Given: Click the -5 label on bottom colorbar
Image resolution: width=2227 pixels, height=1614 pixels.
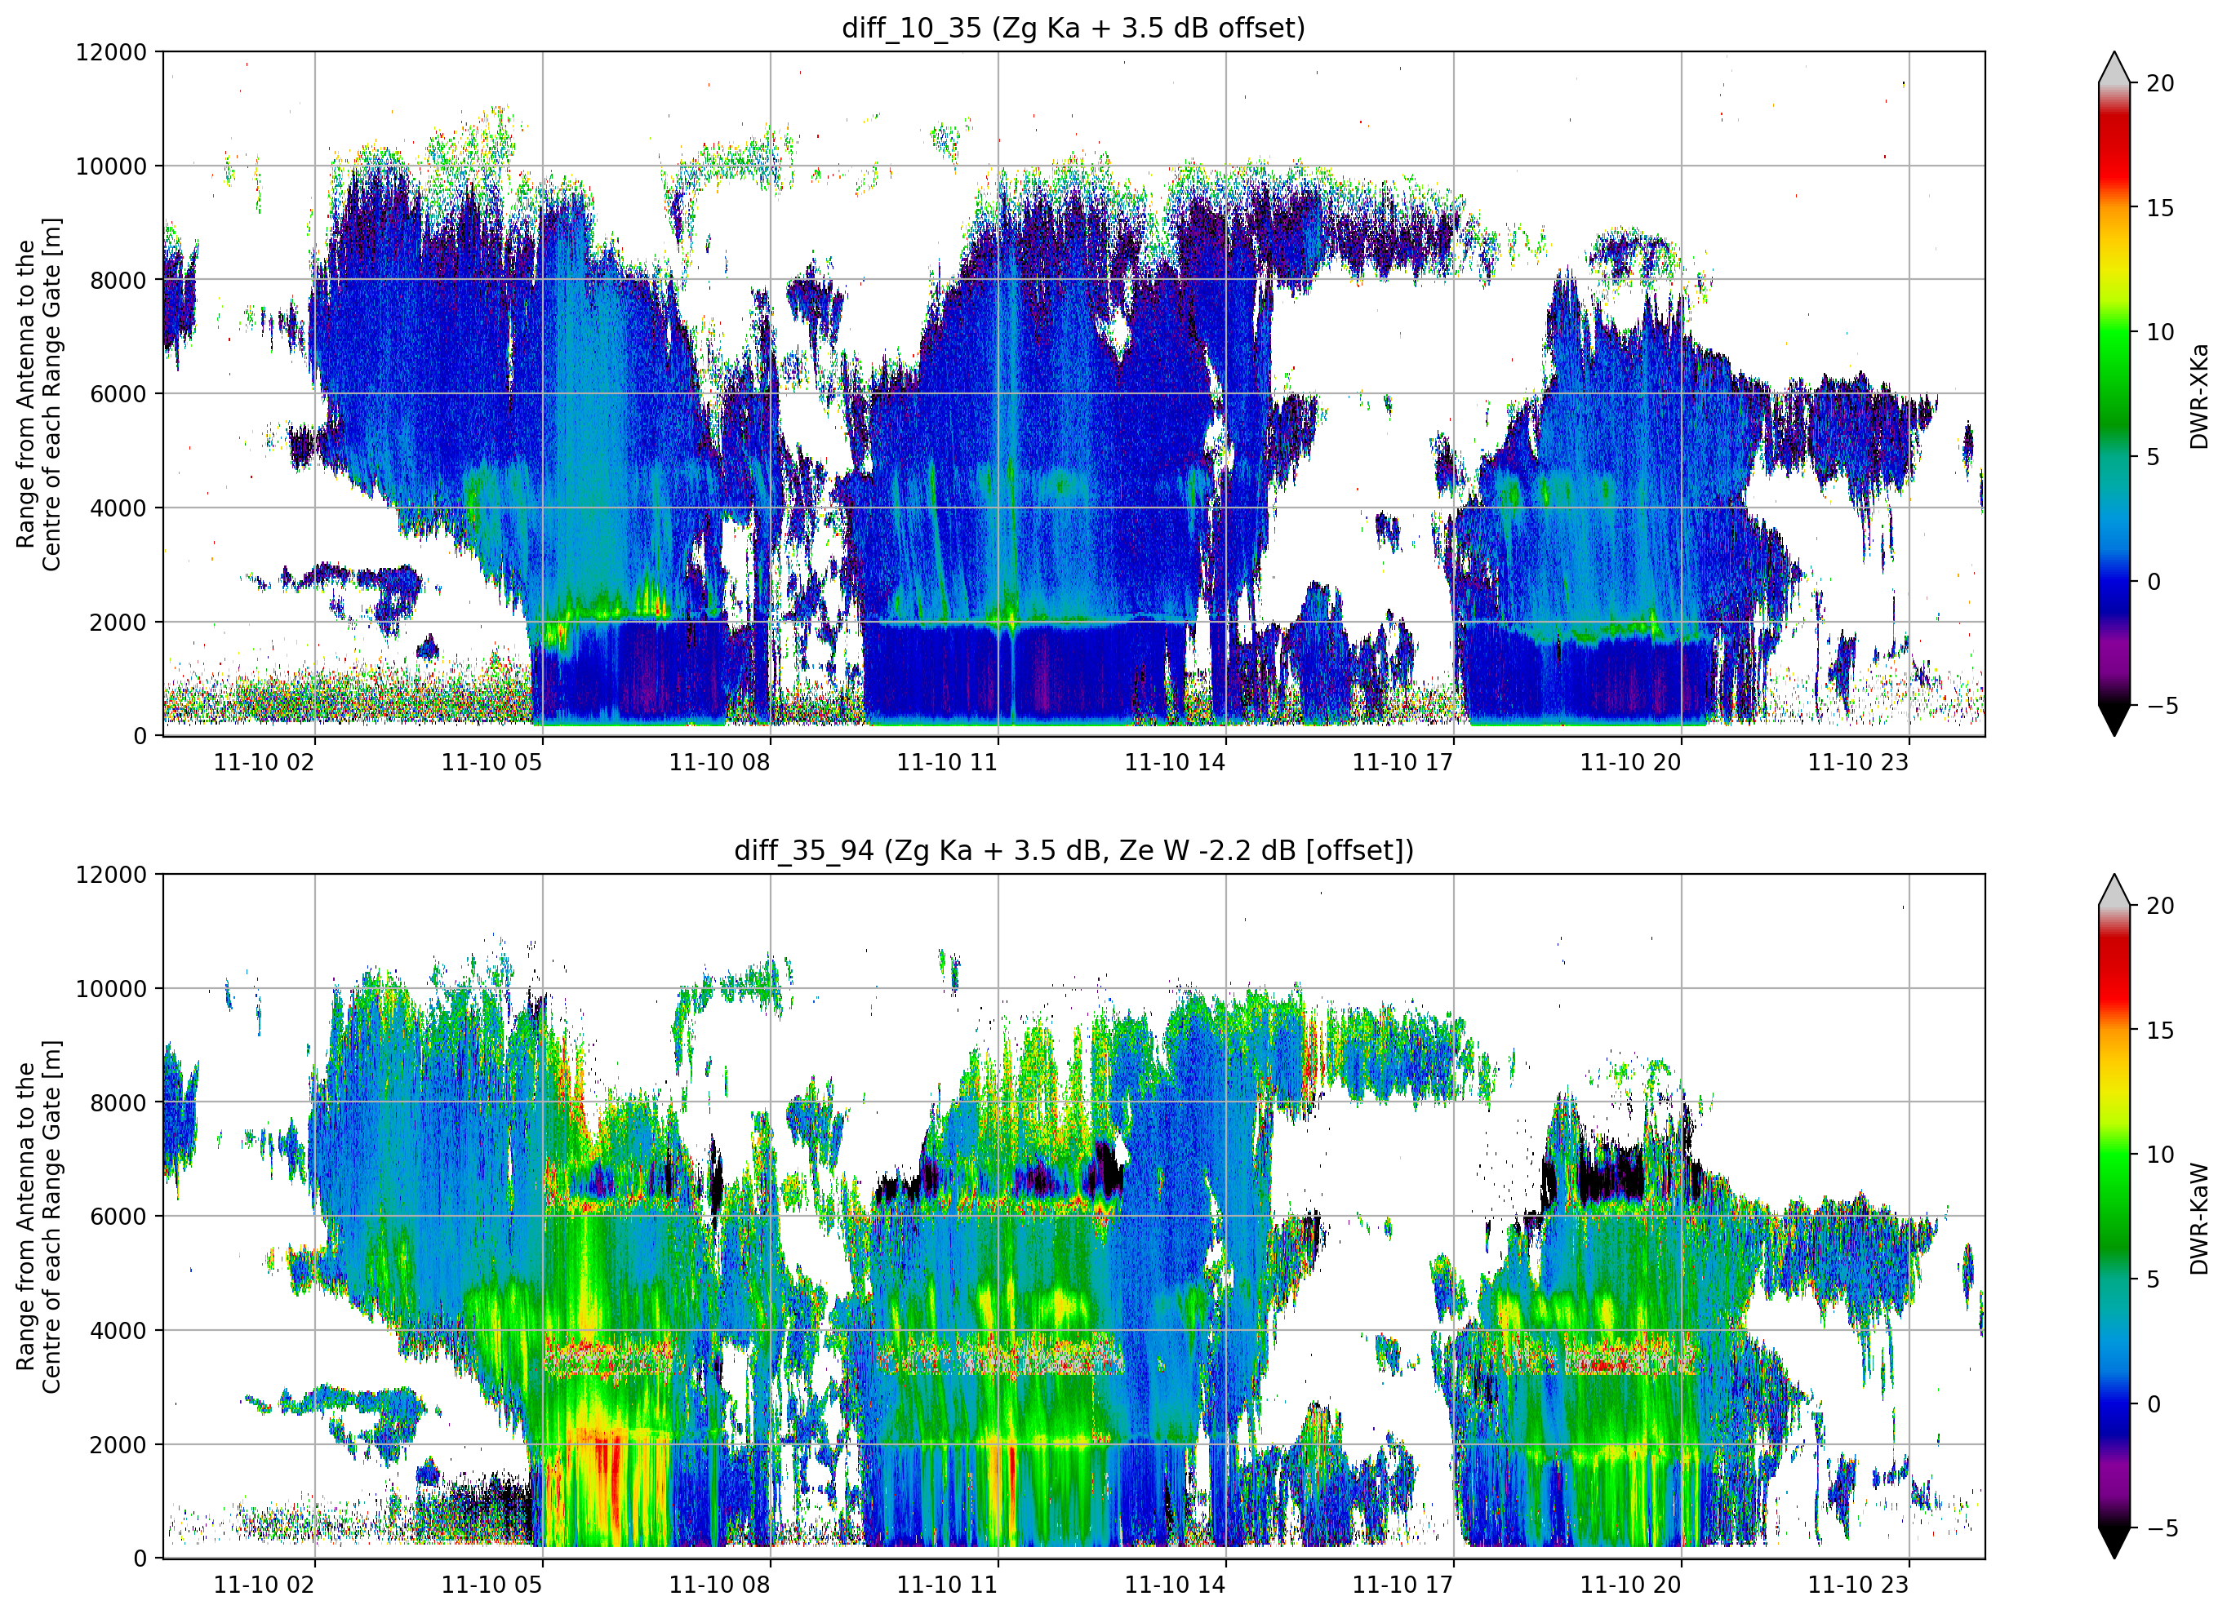Looking at the screenshot, I should pos(2163,1528).
